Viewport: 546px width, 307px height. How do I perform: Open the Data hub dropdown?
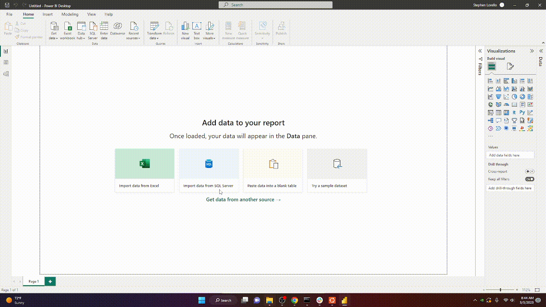[81, 31]
